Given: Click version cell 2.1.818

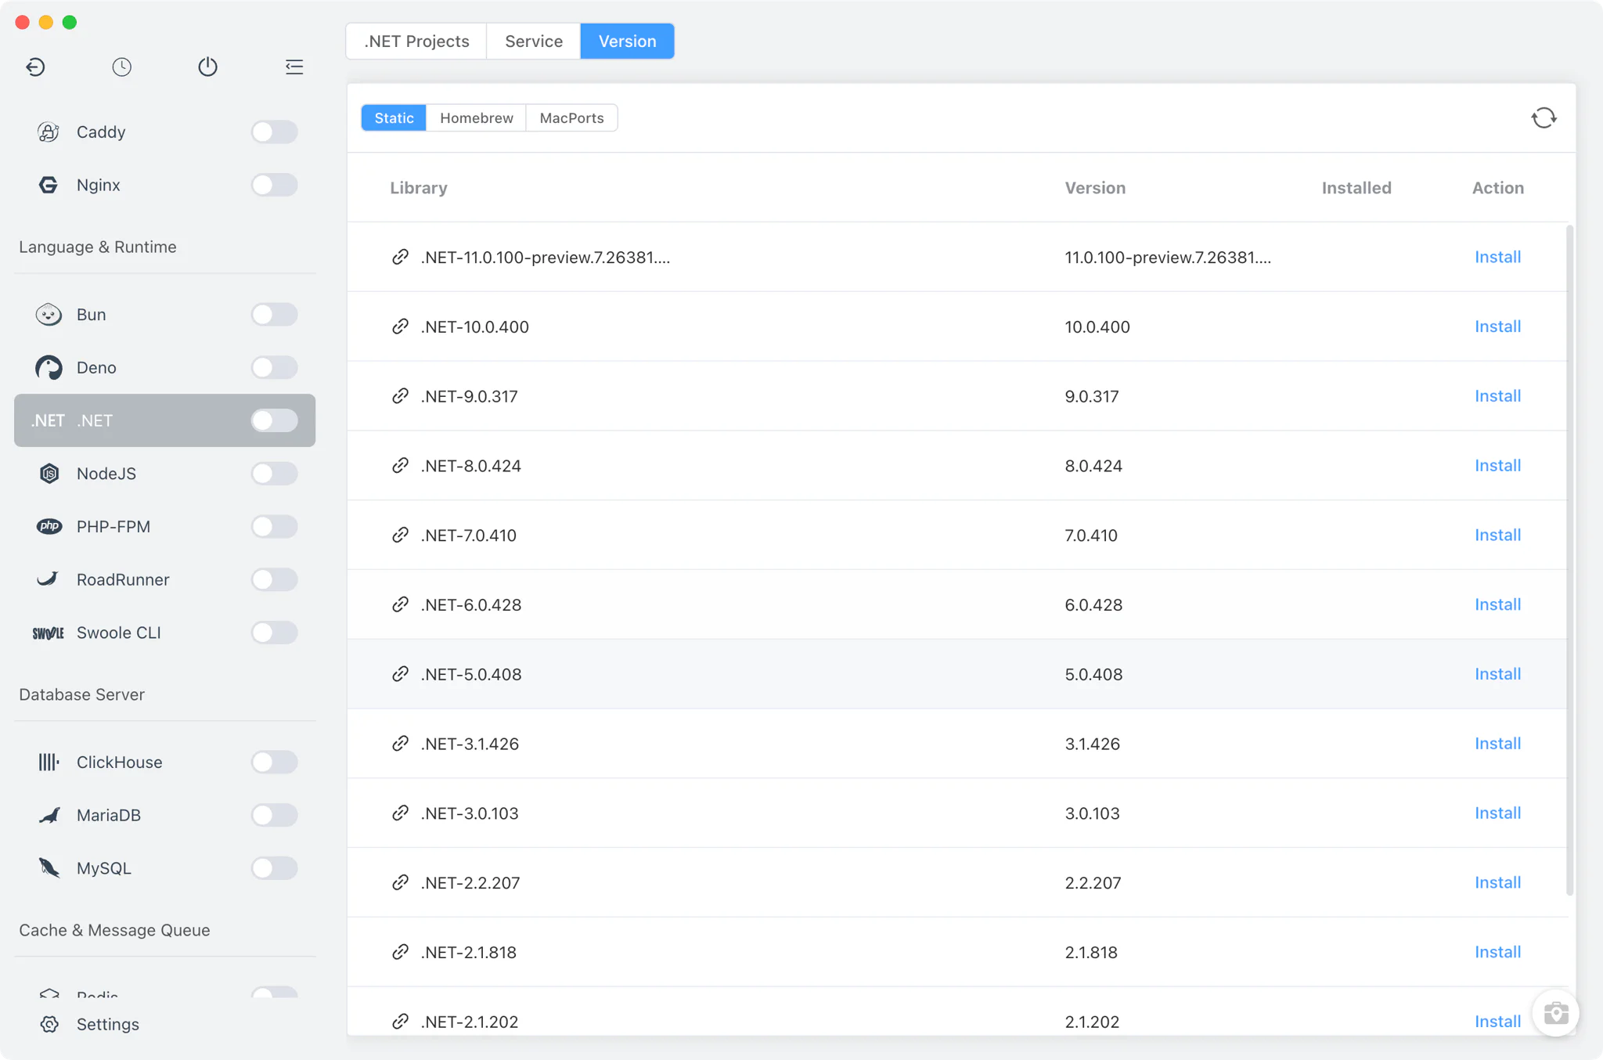Looking at the screenshot, I should tap(1091, 952).
